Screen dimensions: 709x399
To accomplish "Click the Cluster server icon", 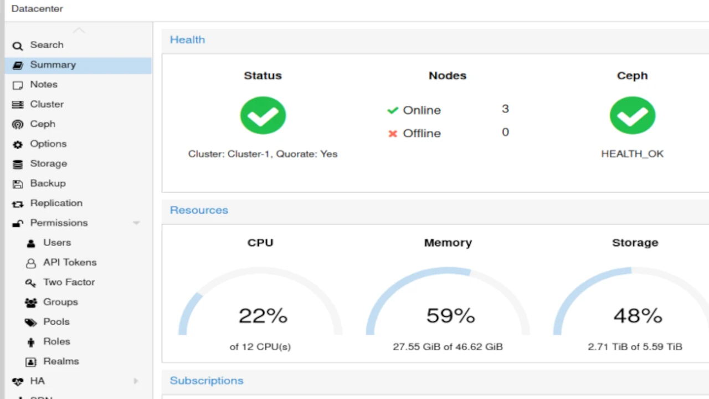I will tap(18, 105).
